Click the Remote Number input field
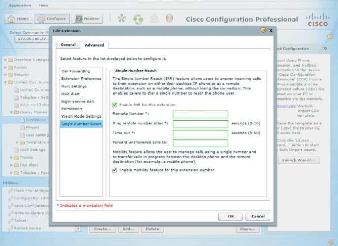The image size is (338, 246). 201,114
